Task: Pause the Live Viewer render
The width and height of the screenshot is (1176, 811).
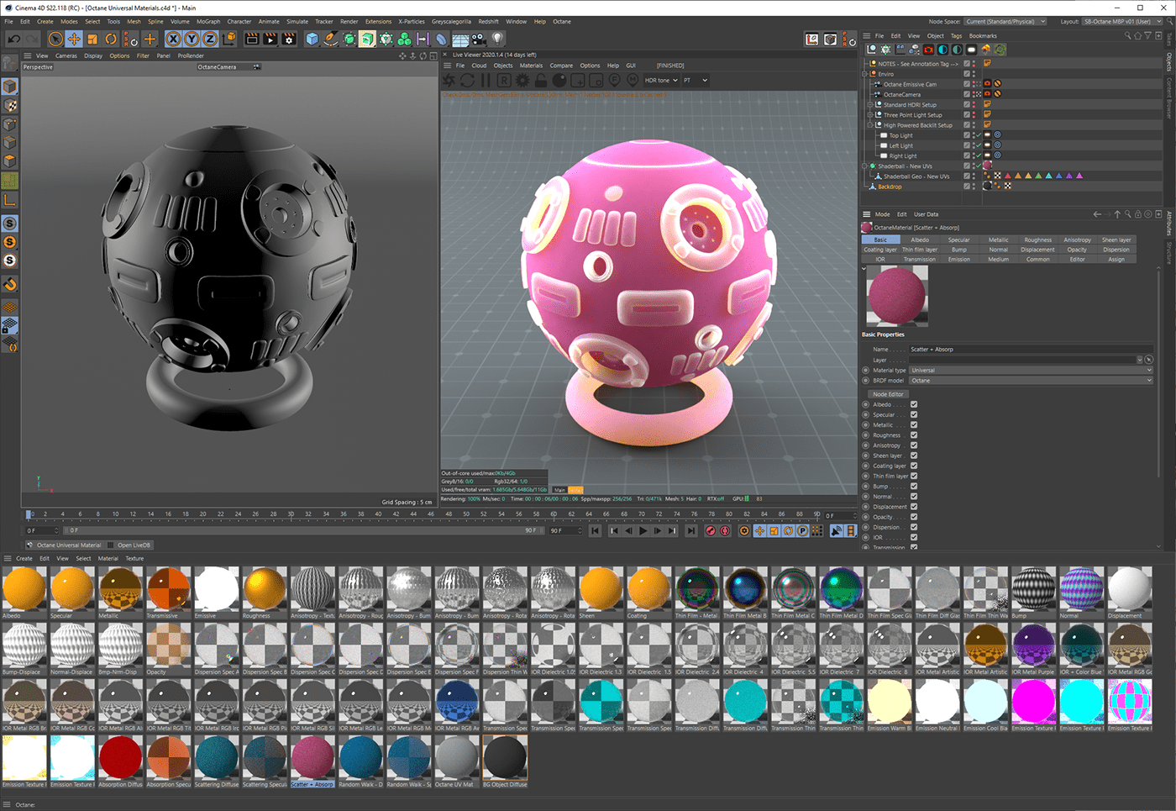Action: tap(486, 81)
